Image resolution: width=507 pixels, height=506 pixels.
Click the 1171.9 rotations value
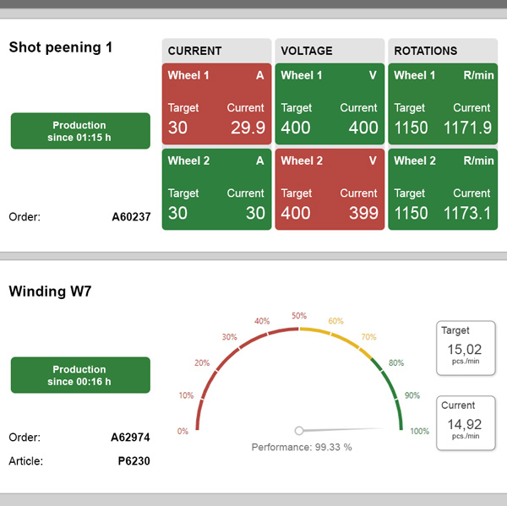click(467, 128)
